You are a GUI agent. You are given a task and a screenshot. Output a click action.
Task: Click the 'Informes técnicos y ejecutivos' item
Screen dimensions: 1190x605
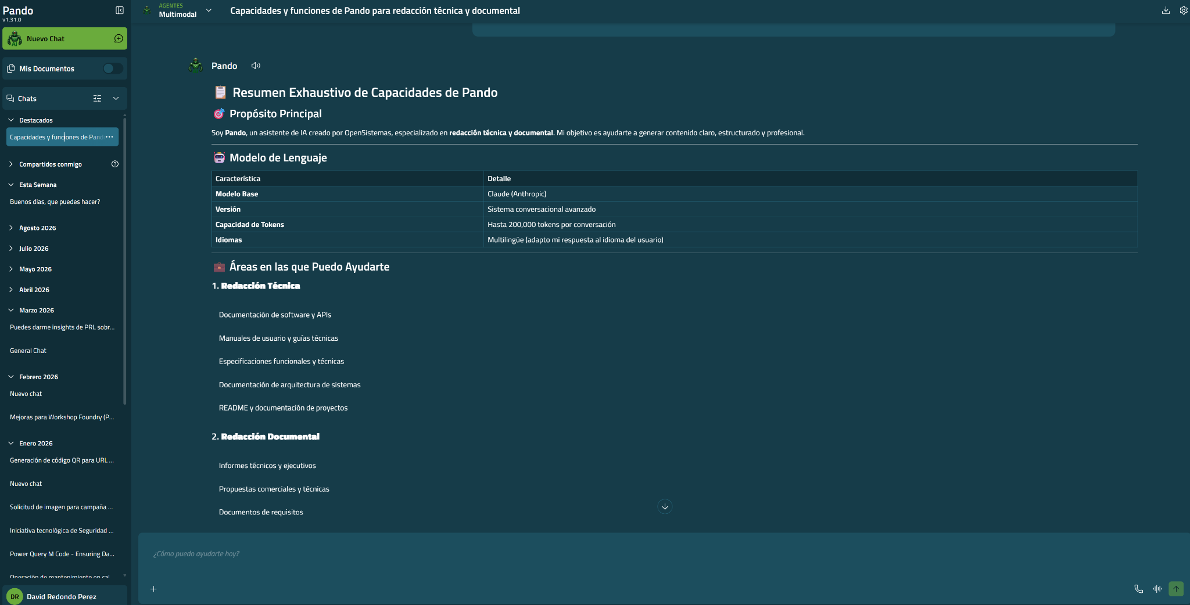(x=267, y=466)
